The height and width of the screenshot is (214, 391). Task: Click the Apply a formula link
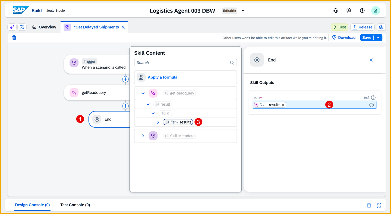click(162, 77)
